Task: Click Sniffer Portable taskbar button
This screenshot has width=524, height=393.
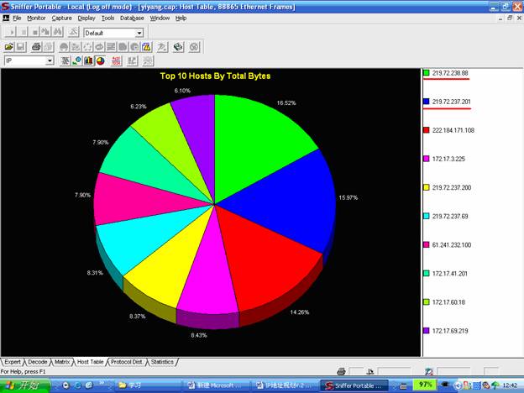Action: pyautogui.click(x=354, y=385)
